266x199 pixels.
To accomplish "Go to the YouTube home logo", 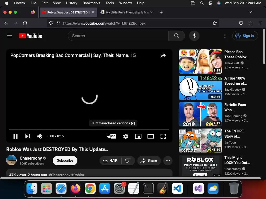I will coord(30,36).
